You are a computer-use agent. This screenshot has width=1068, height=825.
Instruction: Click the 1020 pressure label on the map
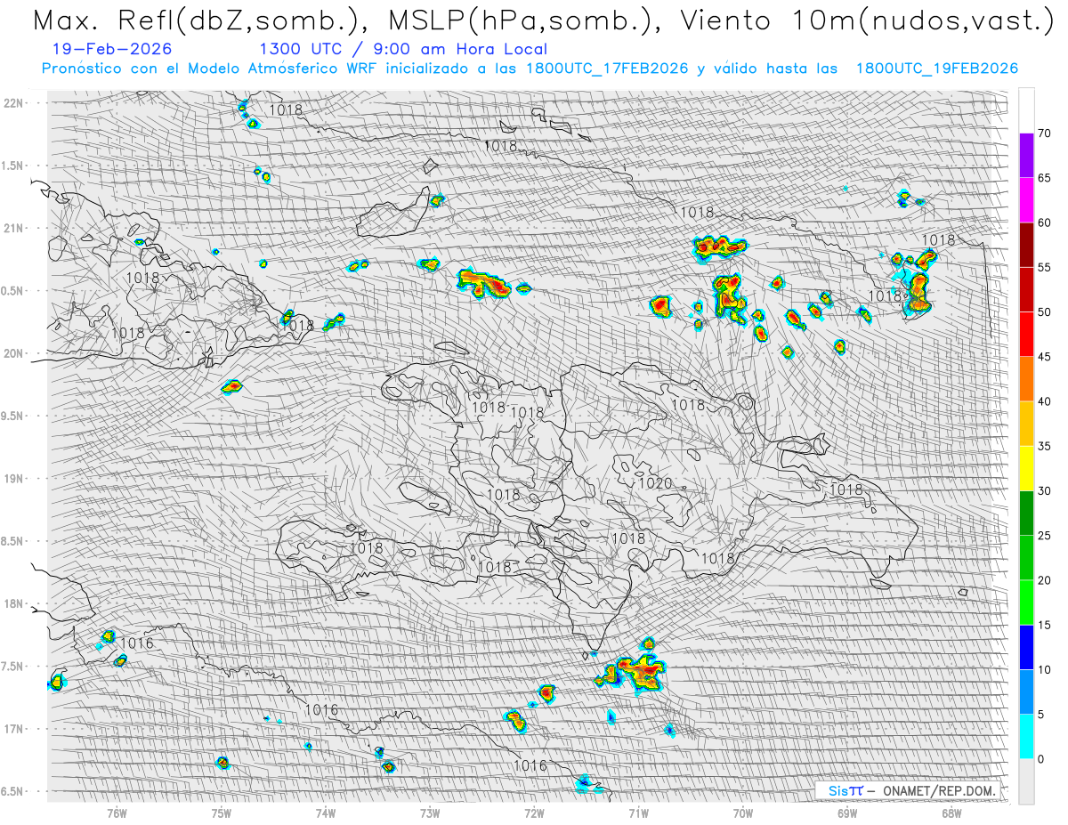click(x=656, y=483)
